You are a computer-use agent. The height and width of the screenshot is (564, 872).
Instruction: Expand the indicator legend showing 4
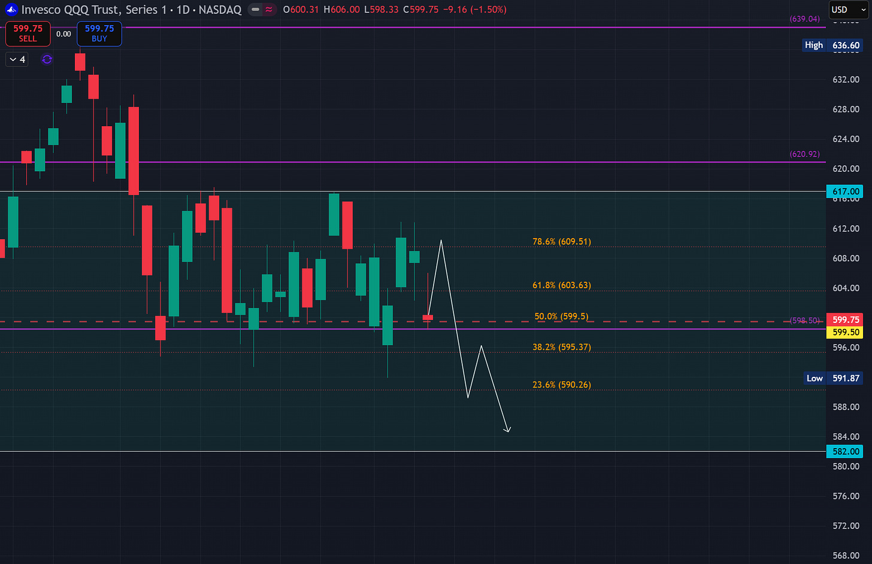(17, 59)
